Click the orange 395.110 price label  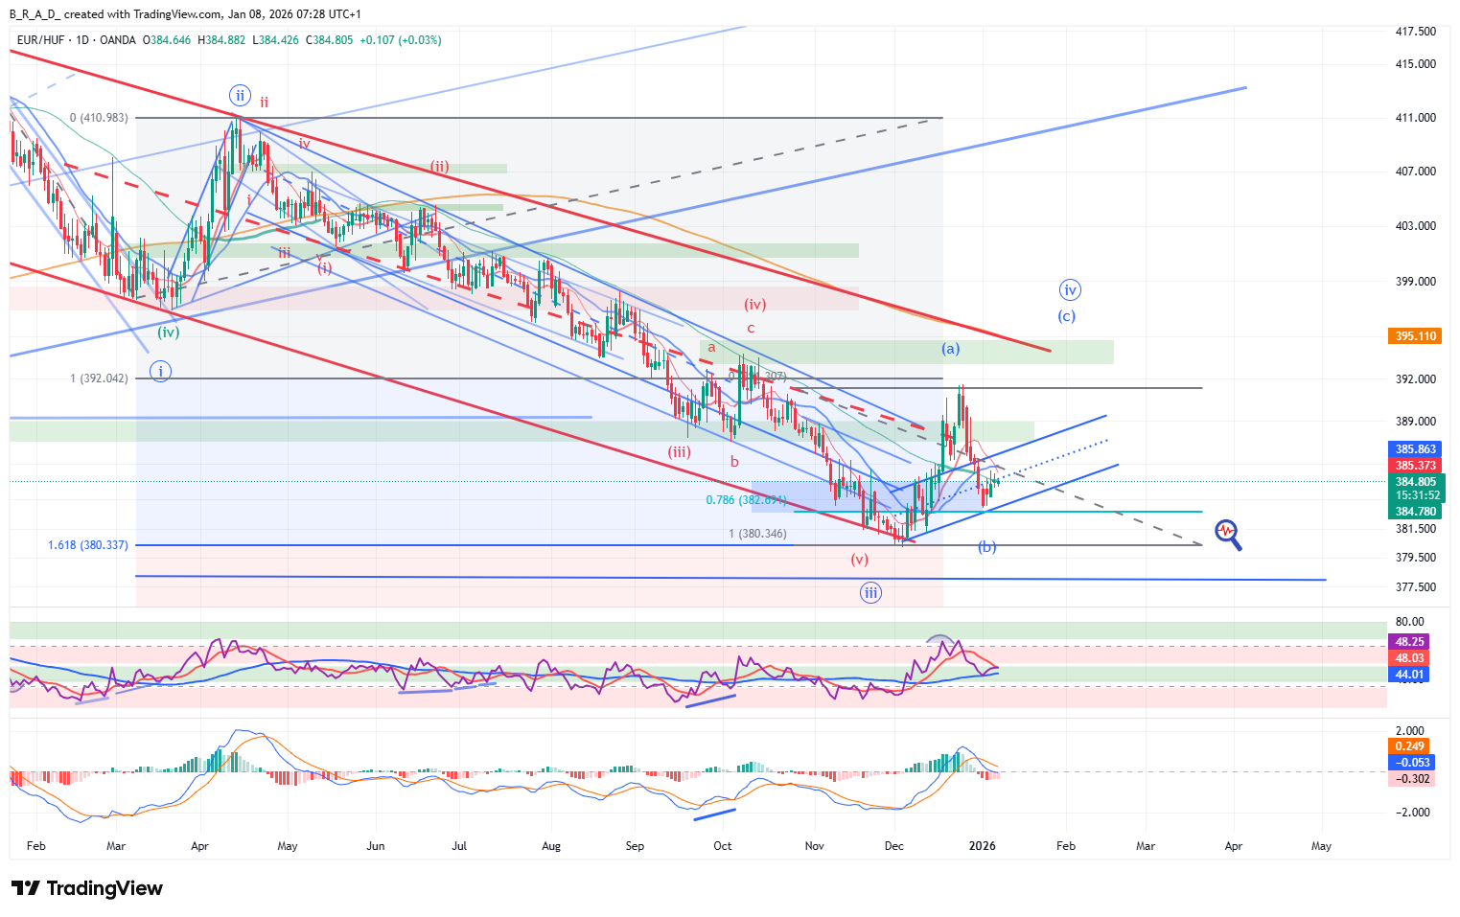1415,336
